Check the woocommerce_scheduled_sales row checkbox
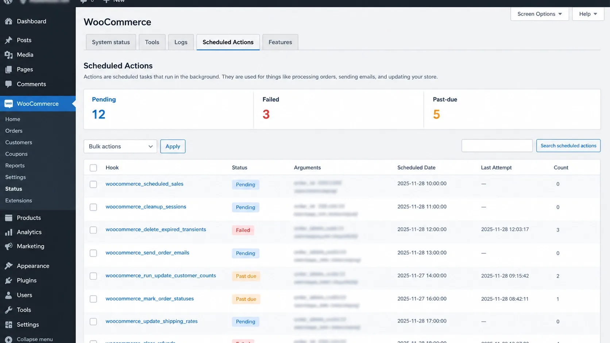 point(93,184)
